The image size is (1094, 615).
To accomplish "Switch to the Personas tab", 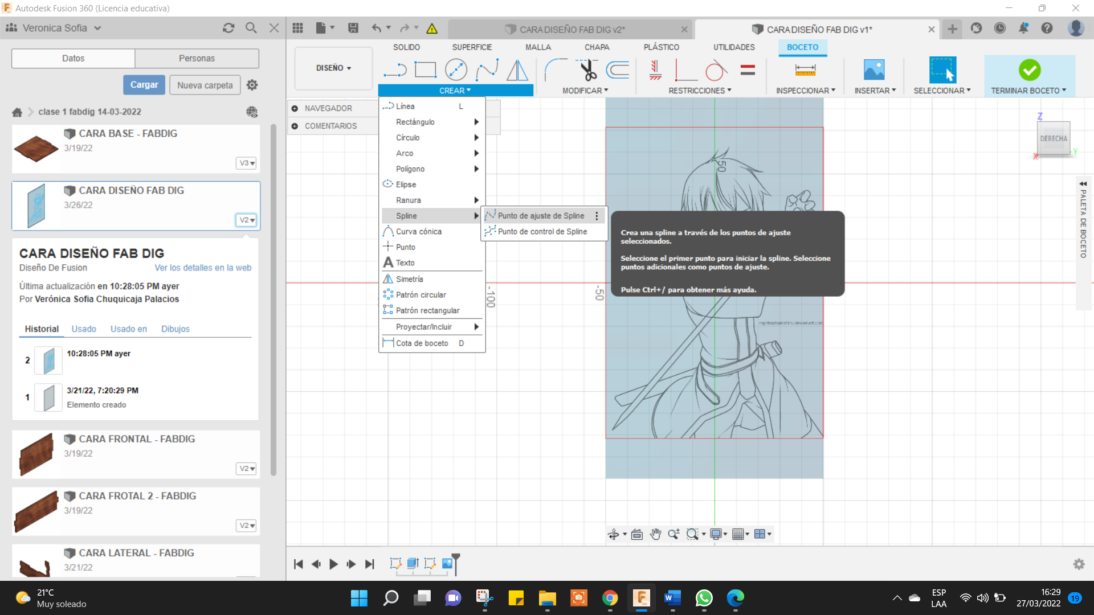I will tap(197, 58).
